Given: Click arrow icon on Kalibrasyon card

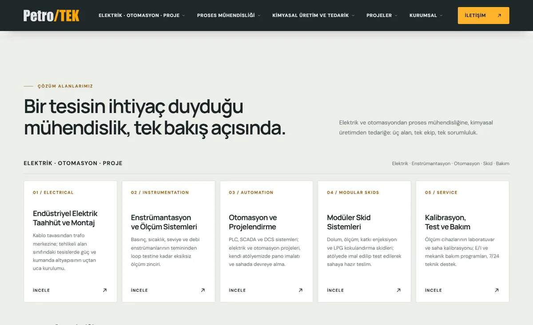Looking at the screenshot, I should click(x=497, y=290).
